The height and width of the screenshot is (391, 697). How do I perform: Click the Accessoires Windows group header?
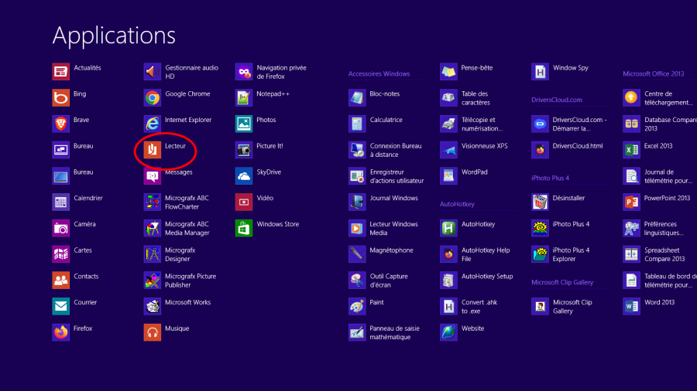coord(379,74)
